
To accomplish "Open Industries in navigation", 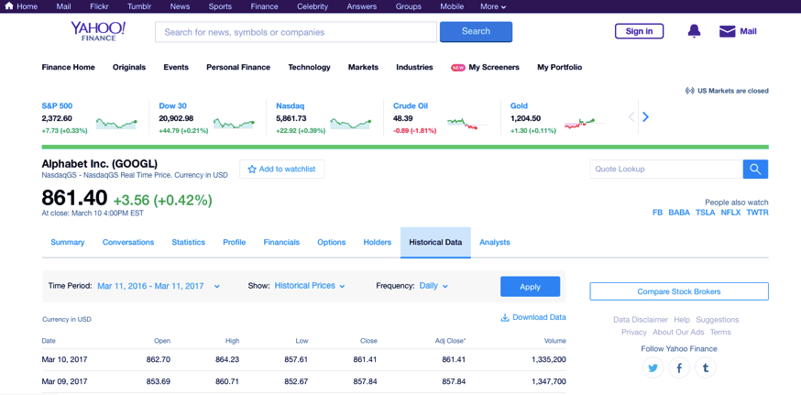I will point(415,67).
